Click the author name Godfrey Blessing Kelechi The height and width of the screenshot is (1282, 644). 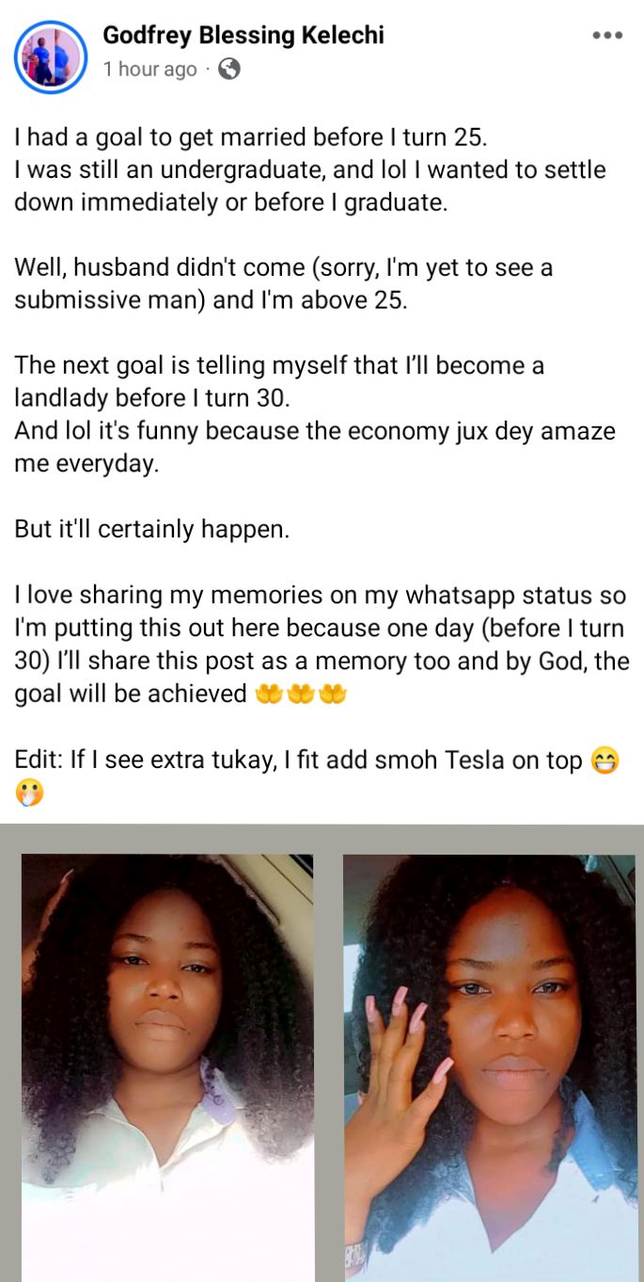pyautogui.click(x=243, y=36)
